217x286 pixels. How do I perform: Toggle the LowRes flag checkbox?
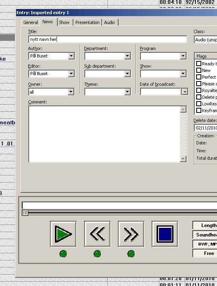pos(199,104)
